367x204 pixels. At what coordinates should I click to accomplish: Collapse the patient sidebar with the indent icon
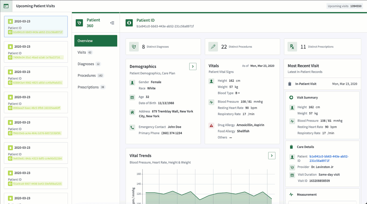point(112,23)
